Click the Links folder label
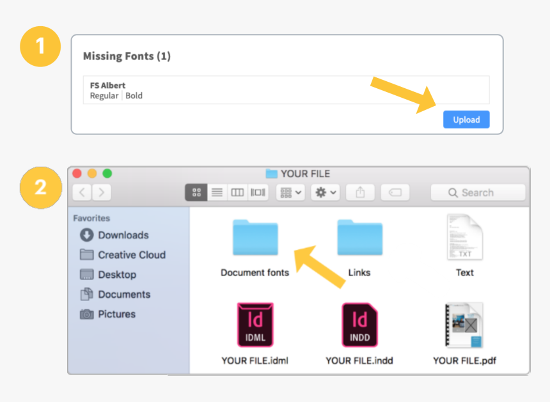 point(359,273)
